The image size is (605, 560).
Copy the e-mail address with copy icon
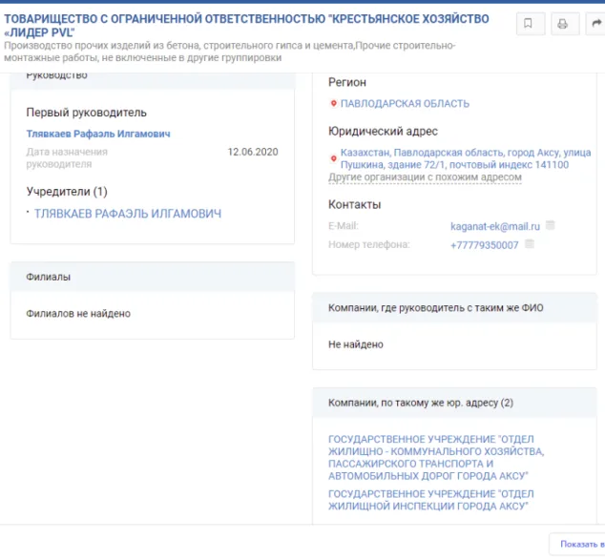click(551, 226)
